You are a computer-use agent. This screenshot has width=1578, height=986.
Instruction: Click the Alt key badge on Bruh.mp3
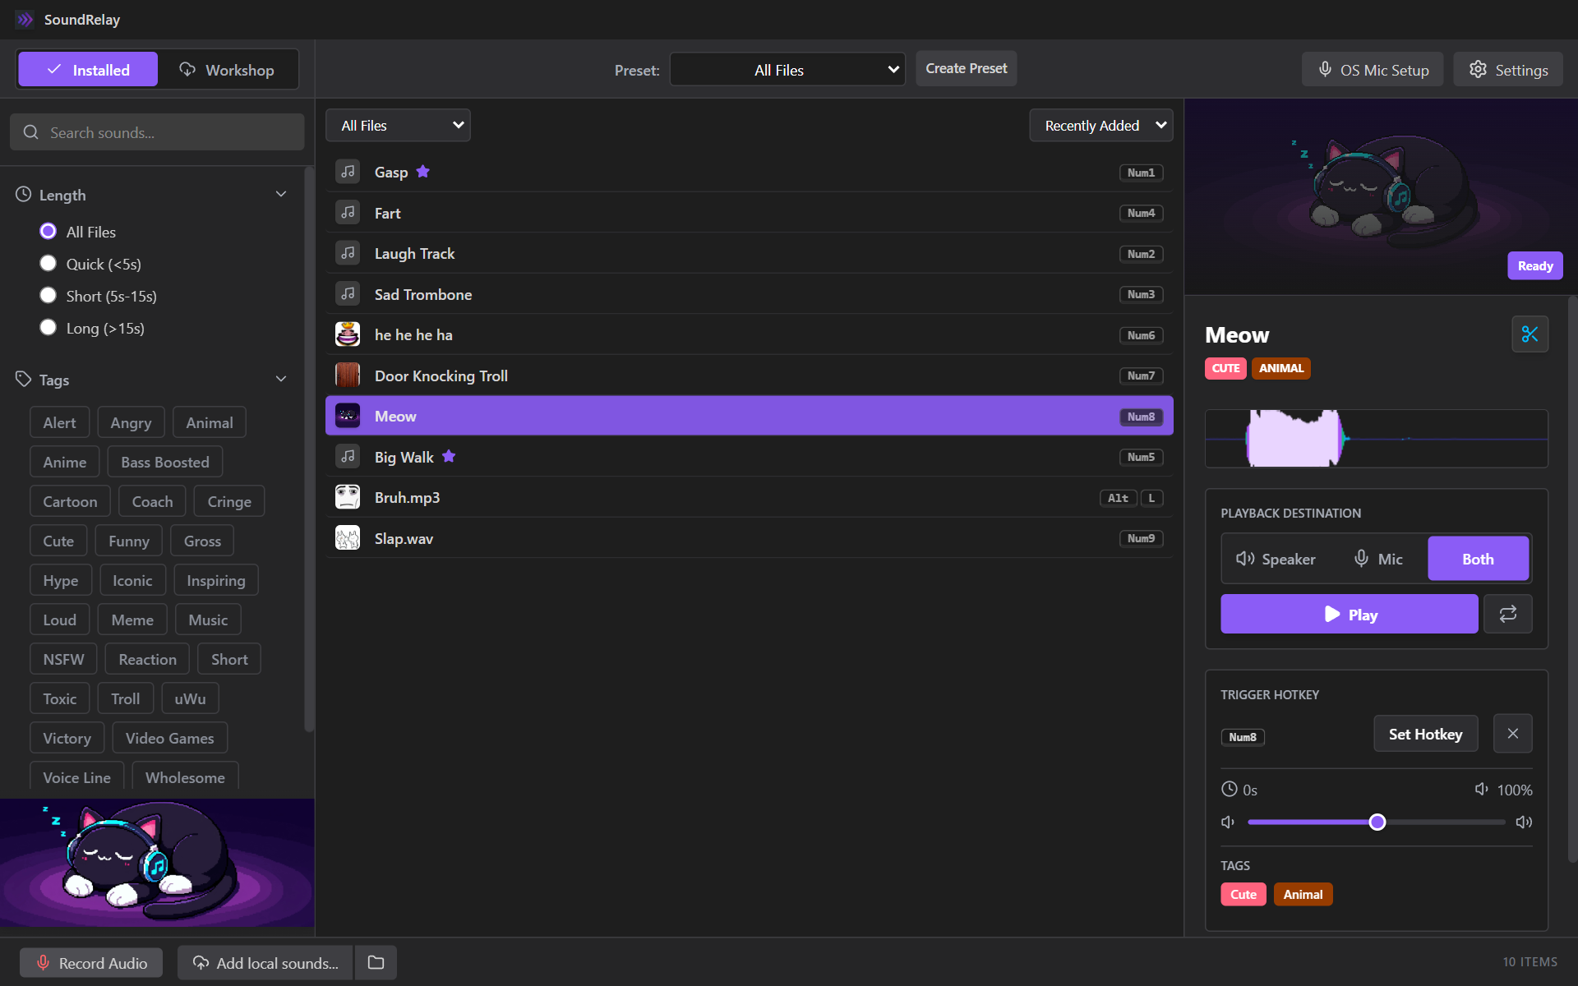click(1118, 498)
